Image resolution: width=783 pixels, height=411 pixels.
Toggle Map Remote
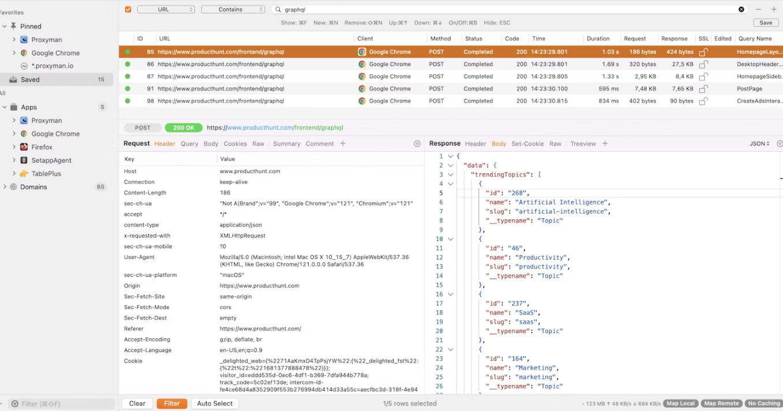721,403
